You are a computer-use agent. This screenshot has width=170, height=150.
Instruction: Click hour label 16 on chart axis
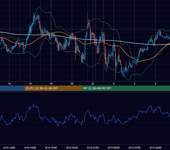[x=30, y=84]
